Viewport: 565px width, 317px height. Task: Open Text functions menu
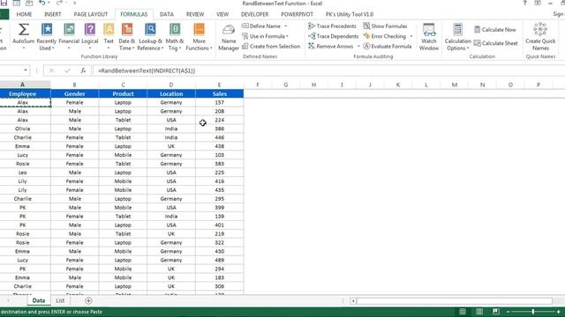(x=109, y=37)
